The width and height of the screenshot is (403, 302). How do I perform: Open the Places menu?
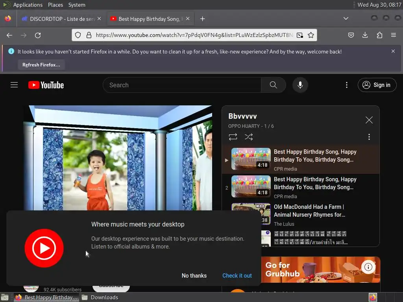pos(55,5)
